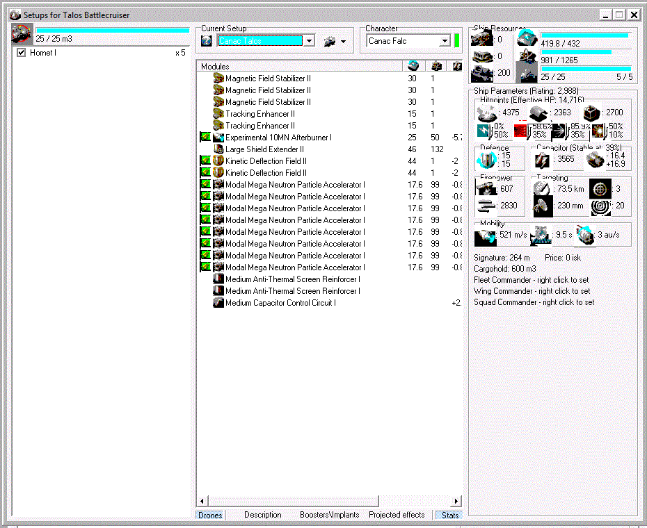Click the align time icon showing 9.5 s

[541, 236]
